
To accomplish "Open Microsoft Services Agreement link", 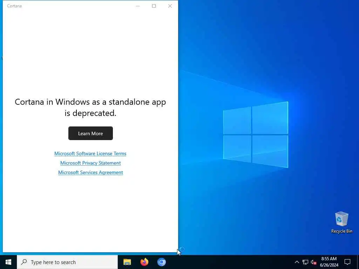I will coord(90,172).
